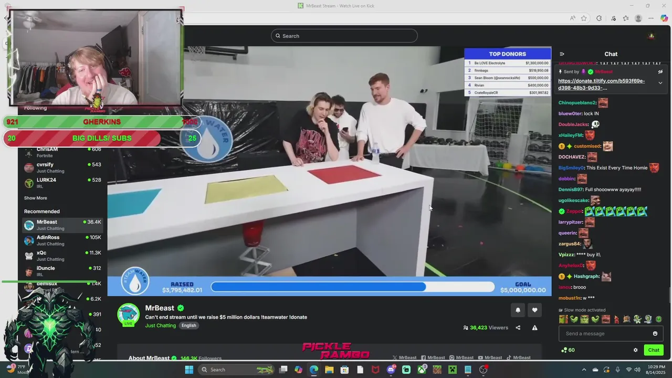Open the browser Extensions puzzle icon
The image size is (672, 378).
tap(599, 18)
